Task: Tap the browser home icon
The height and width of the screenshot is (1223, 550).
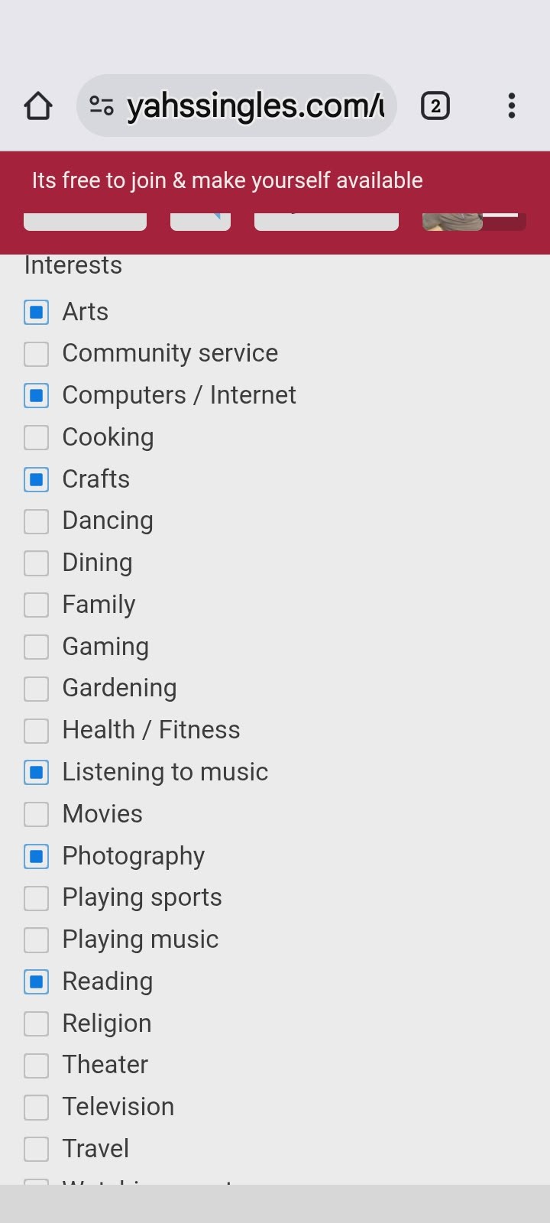Action: coord(38,106)
